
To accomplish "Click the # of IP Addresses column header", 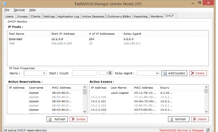I will (105, 34).
